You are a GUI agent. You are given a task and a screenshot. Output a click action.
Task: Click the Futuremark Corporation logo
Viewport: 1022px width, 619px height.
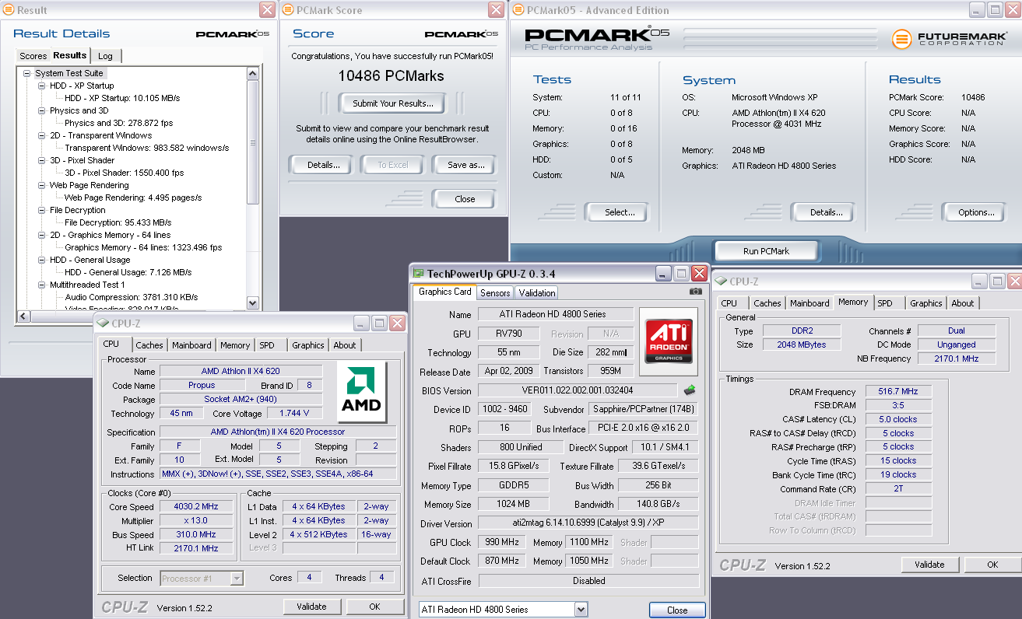coord(949,39)
